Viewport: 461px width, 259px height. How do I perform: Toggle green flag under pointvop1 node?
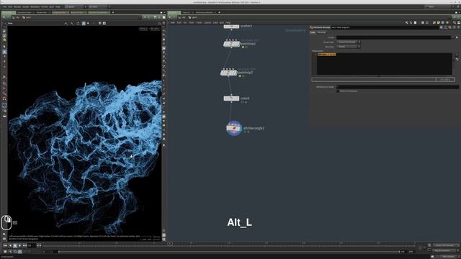(x=243, y=47)
